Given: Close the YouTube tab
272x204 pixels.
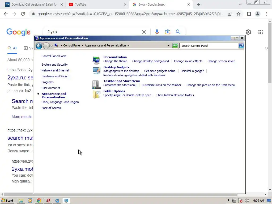Looking at the screenshot, I should pyautogui.click(x=125, y=5).
